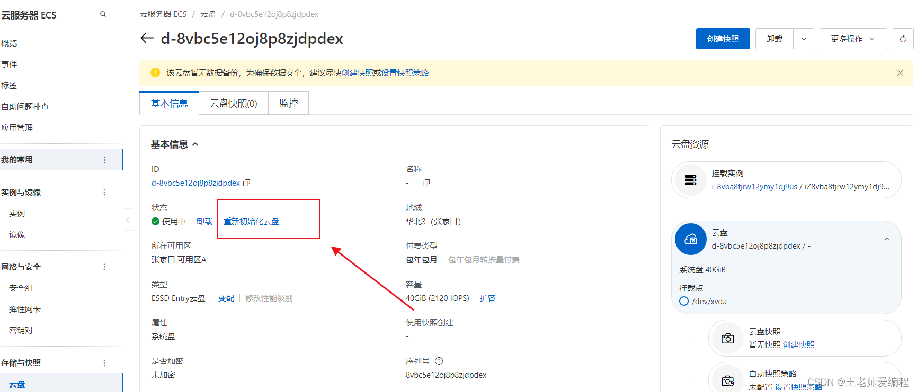Open options menu for 网络与安全
The width and height of the screenshot is (917, 392).
pos(104,267)
